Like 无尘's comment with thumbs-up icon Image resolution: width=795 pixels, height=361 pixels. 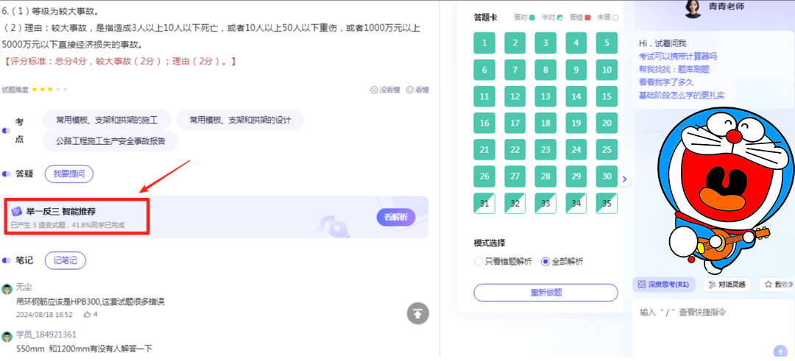pyautogui.click(x=87, y=314)
